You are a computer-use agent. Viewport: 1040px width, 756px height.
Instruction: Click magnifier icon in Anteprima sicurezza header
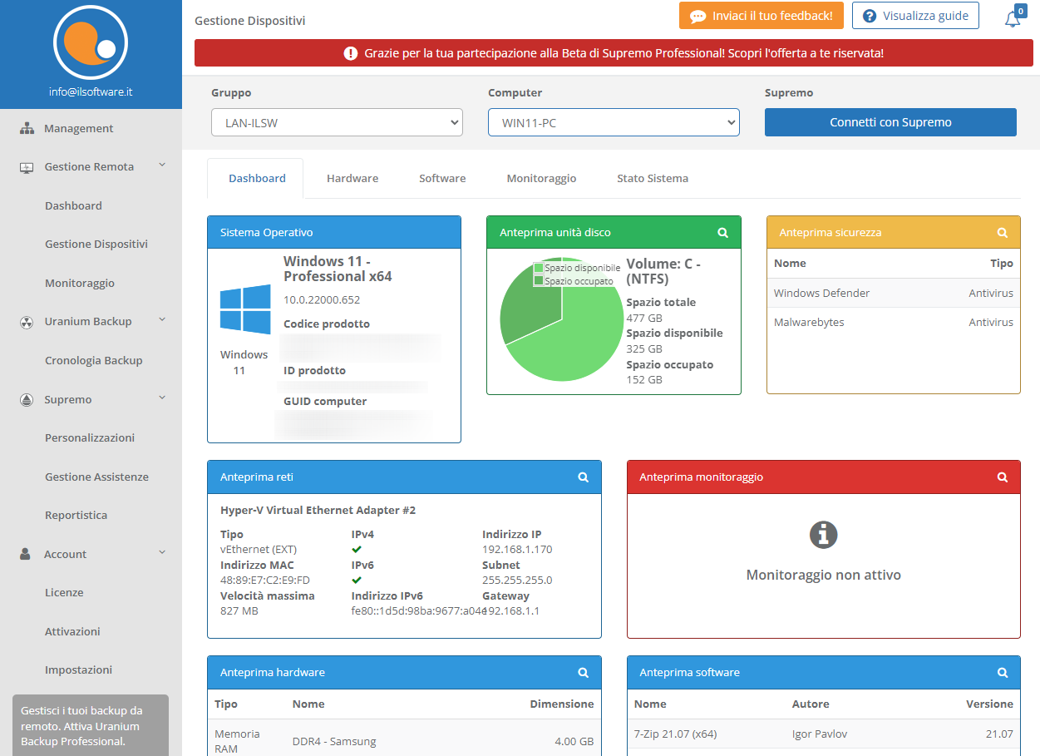[1003, 233]
